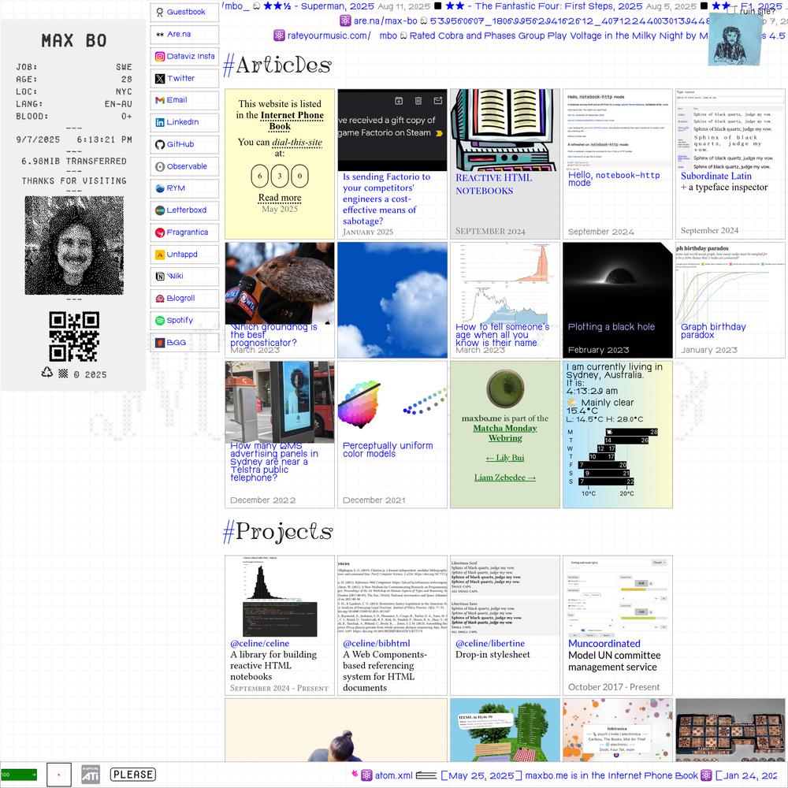
Task: Open the BGG sidebar button
Action: point(184,342)
